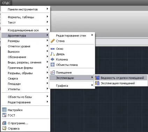Open the Текст submenu
This screenshot has height=132, width=148.
coord(25,22)
